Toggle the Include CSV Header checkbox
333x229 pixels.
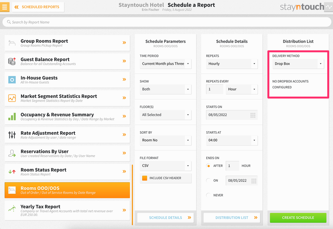(x=145, y=178)
